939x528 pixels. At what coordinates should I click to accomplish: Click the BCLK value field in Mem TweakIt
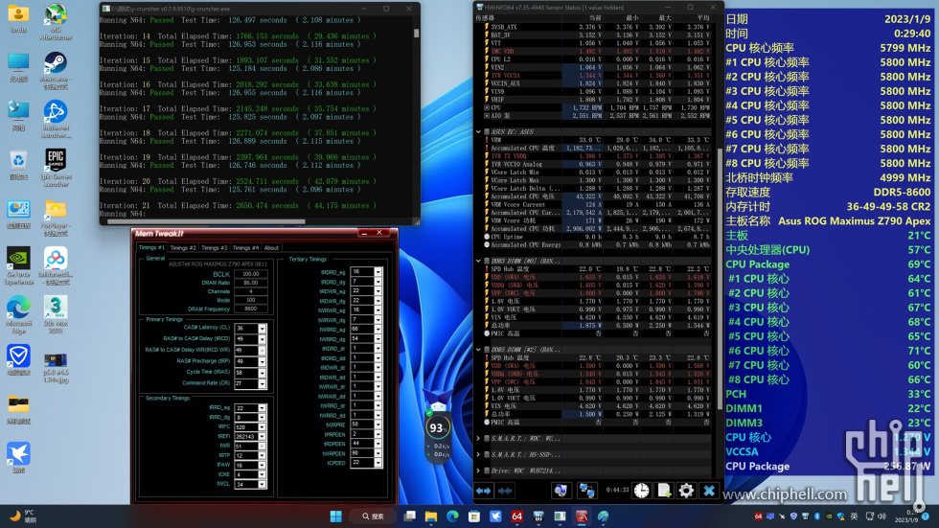click(251, 274)
